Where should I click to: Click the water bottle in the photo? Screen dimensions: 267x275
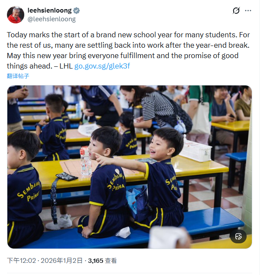click(86, 160)
